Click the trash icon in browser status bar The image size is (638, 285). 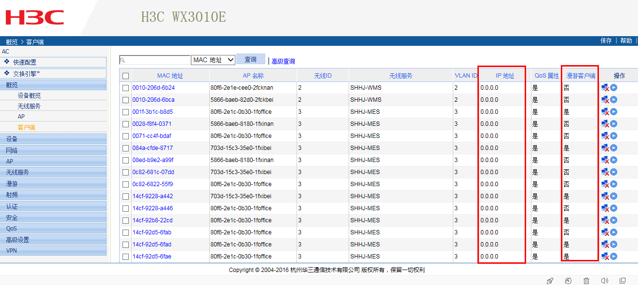tap(586, 281)
